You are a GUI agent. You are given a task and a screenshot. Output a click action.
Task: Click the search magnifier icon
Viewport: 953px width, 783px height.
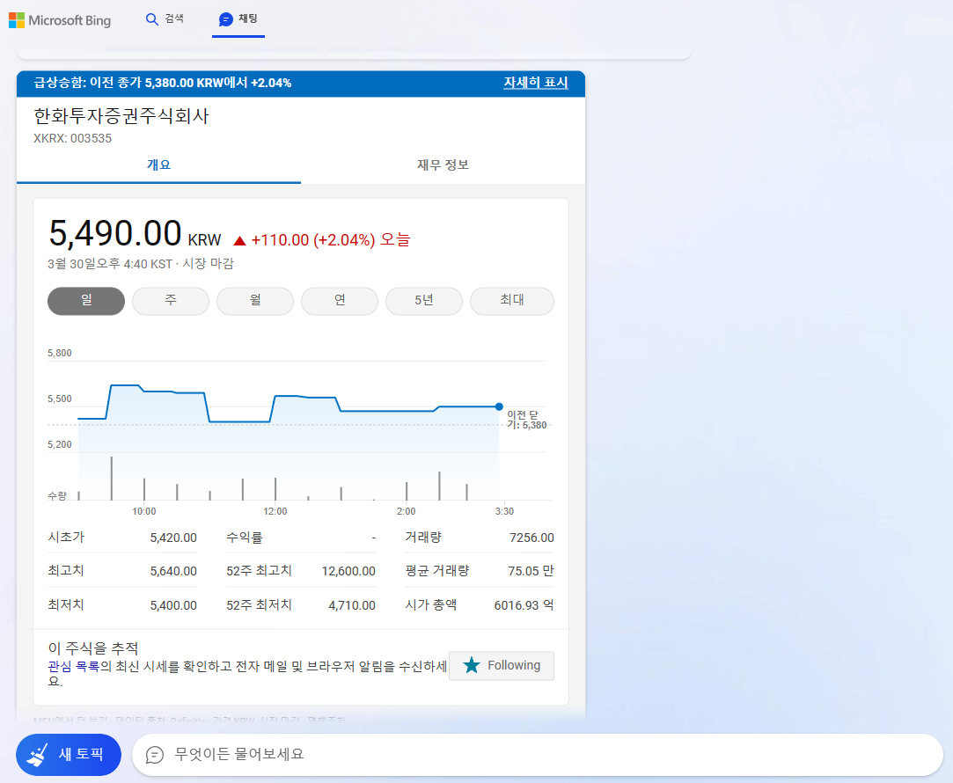click(152, 19)
